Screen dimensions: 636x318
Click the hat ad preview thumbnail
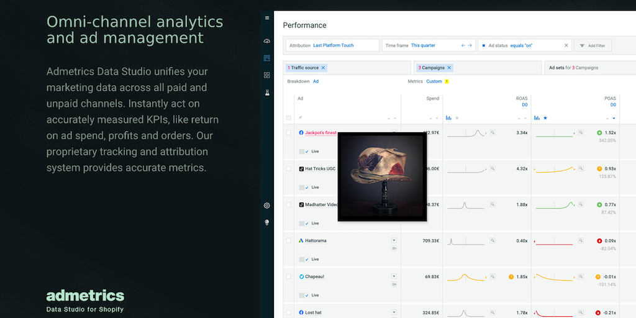[382, 176]
